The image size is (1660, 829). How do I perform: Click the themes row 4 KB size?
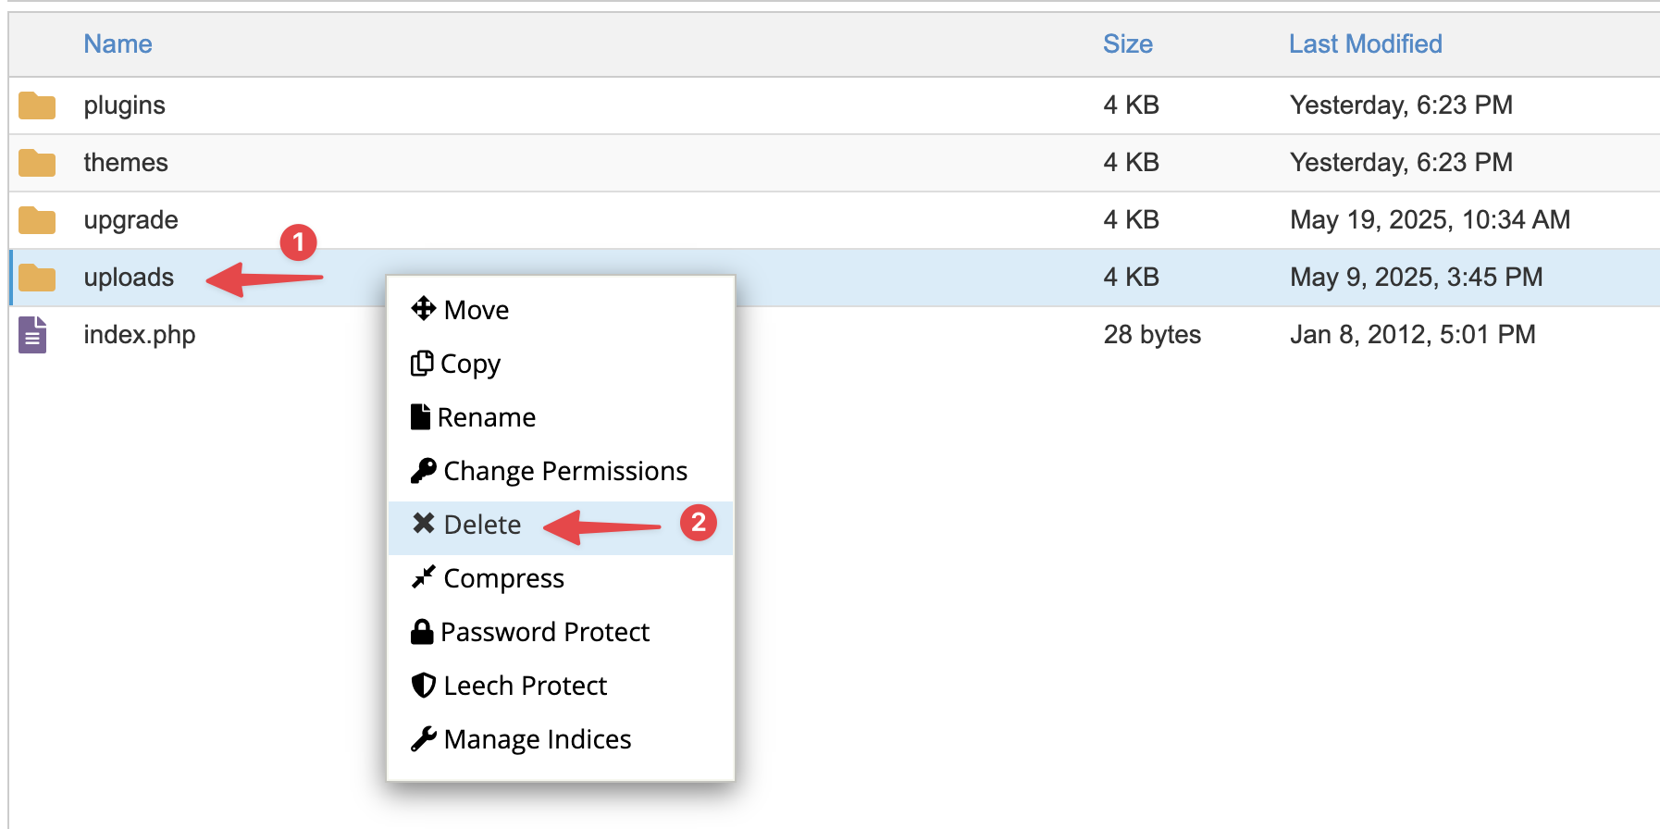pos(1131,163)
